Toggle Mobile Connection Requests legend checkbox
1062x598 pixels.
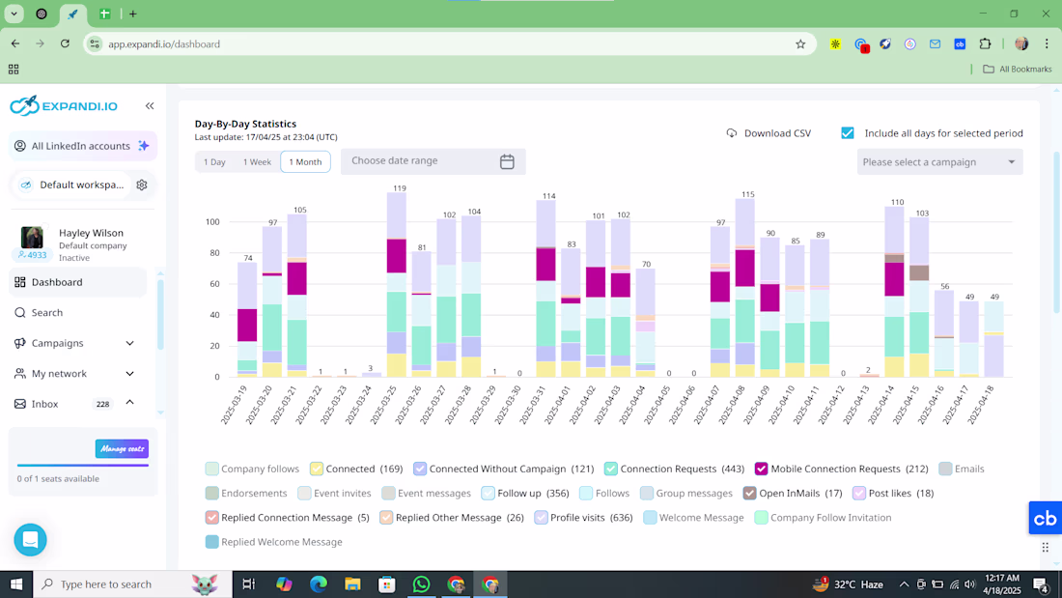[x=762, y=469]
